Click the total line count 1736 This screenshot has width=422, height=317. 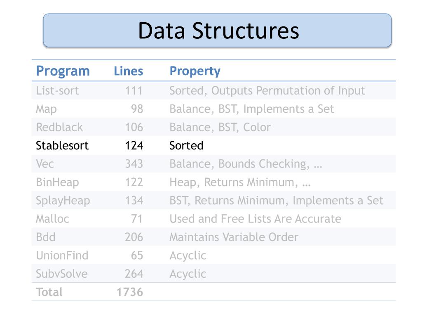click(x=130, y=292)
